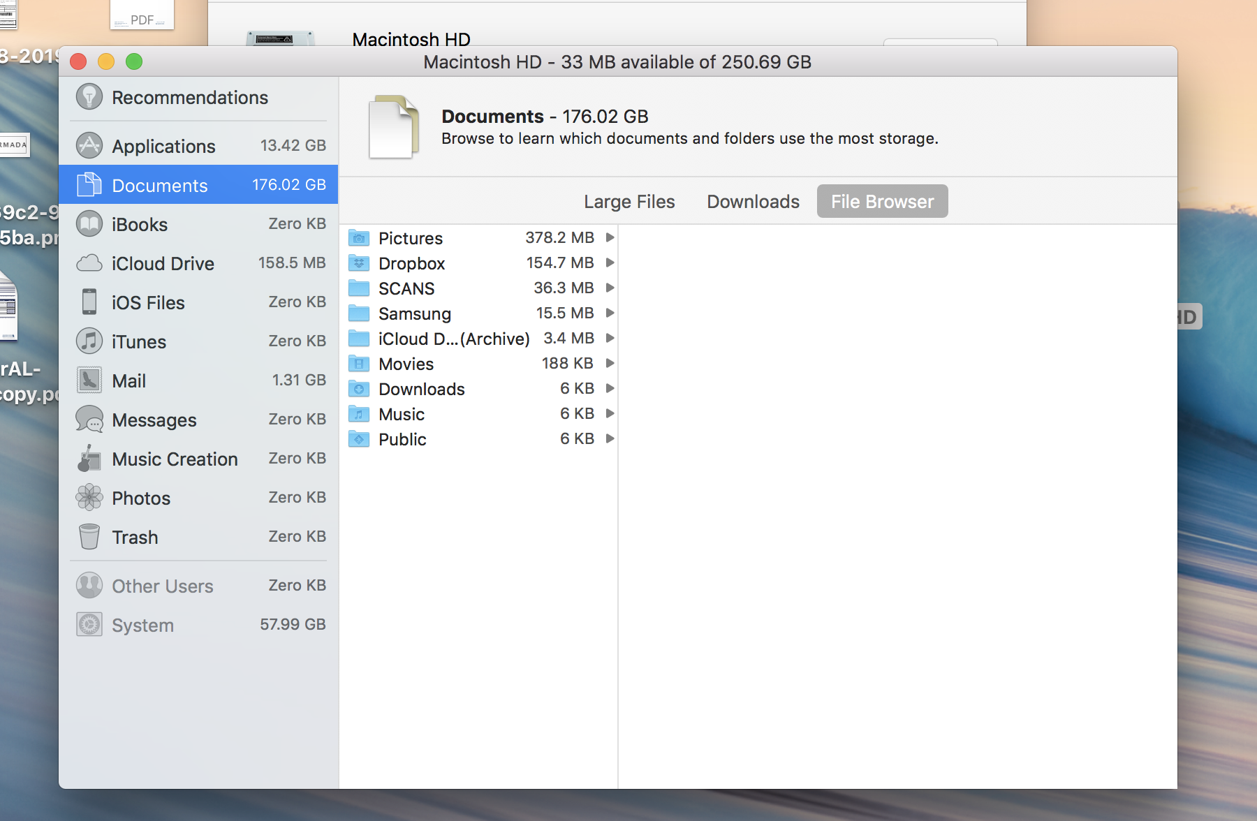Screen dimensions: 1257x821
Task: Select Applications in the sidebar
Action: pos(198,145)
